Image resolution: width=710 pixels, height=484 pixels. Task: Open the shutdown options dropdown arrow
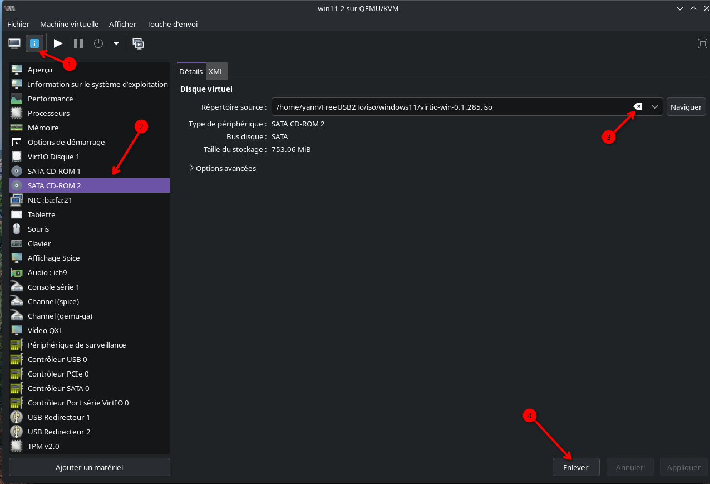tap(116, 43)
